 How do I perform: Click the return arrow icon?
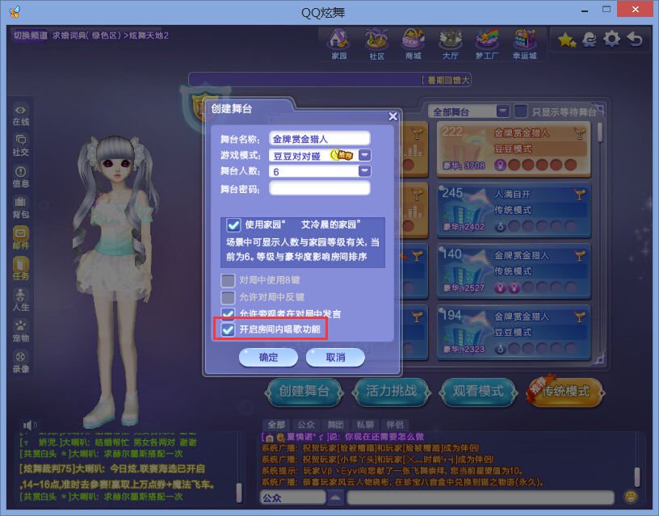[635, 39]
